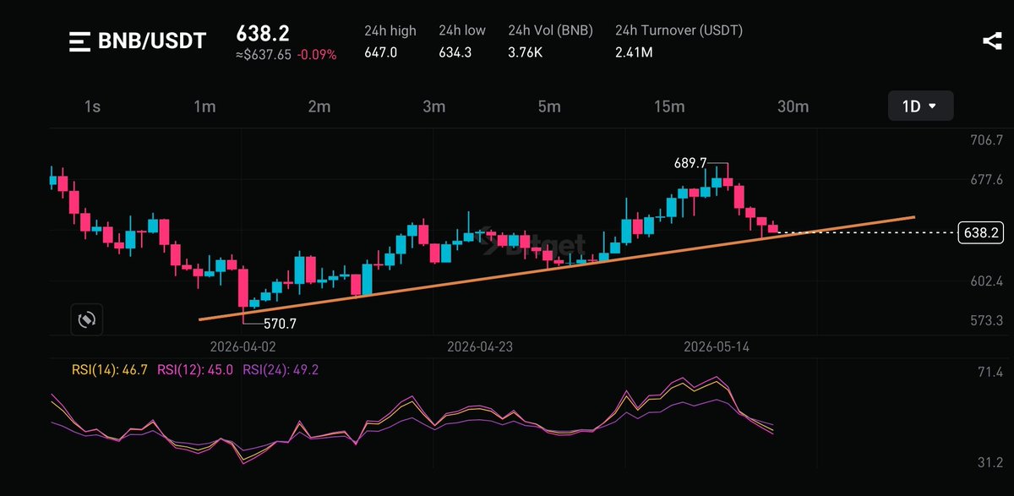
Task: Click the 573.3 price axis label
Action: [x=987, y=320]
